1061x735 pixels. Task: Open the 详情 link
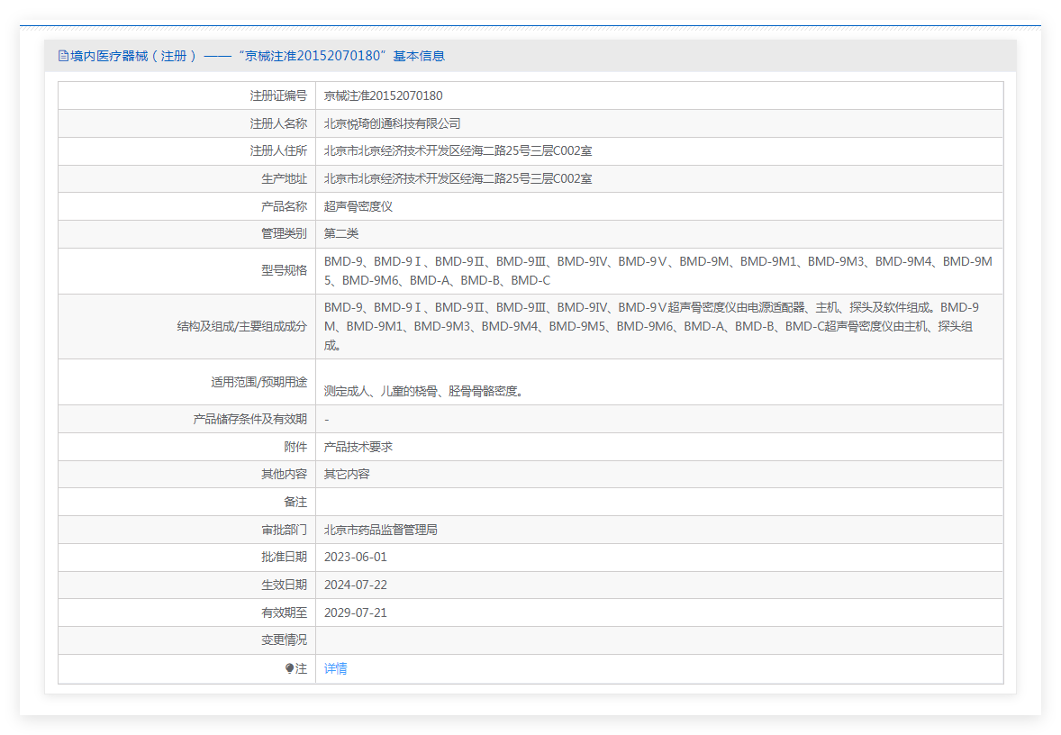click(x=336, y=668)
